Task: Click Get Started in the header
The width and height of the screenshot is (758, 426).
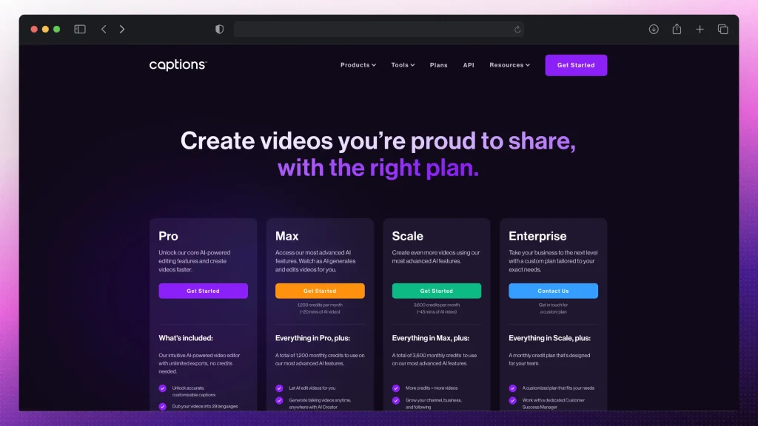Action: click(x=576, y=65)
